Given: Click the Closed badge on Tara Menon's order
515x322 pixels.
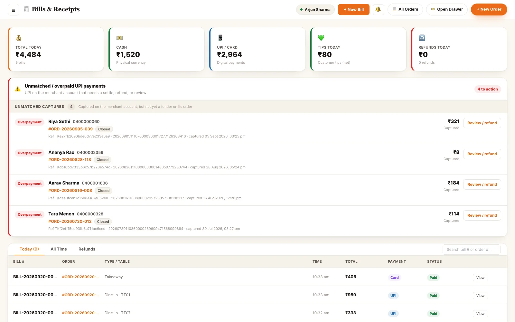Looking at the screenshot, I should pos(103,222).
